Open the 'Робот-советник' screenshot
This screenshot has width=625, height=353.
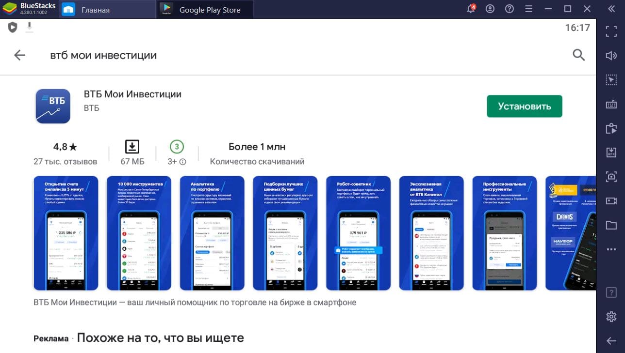[x=358, y=233]
